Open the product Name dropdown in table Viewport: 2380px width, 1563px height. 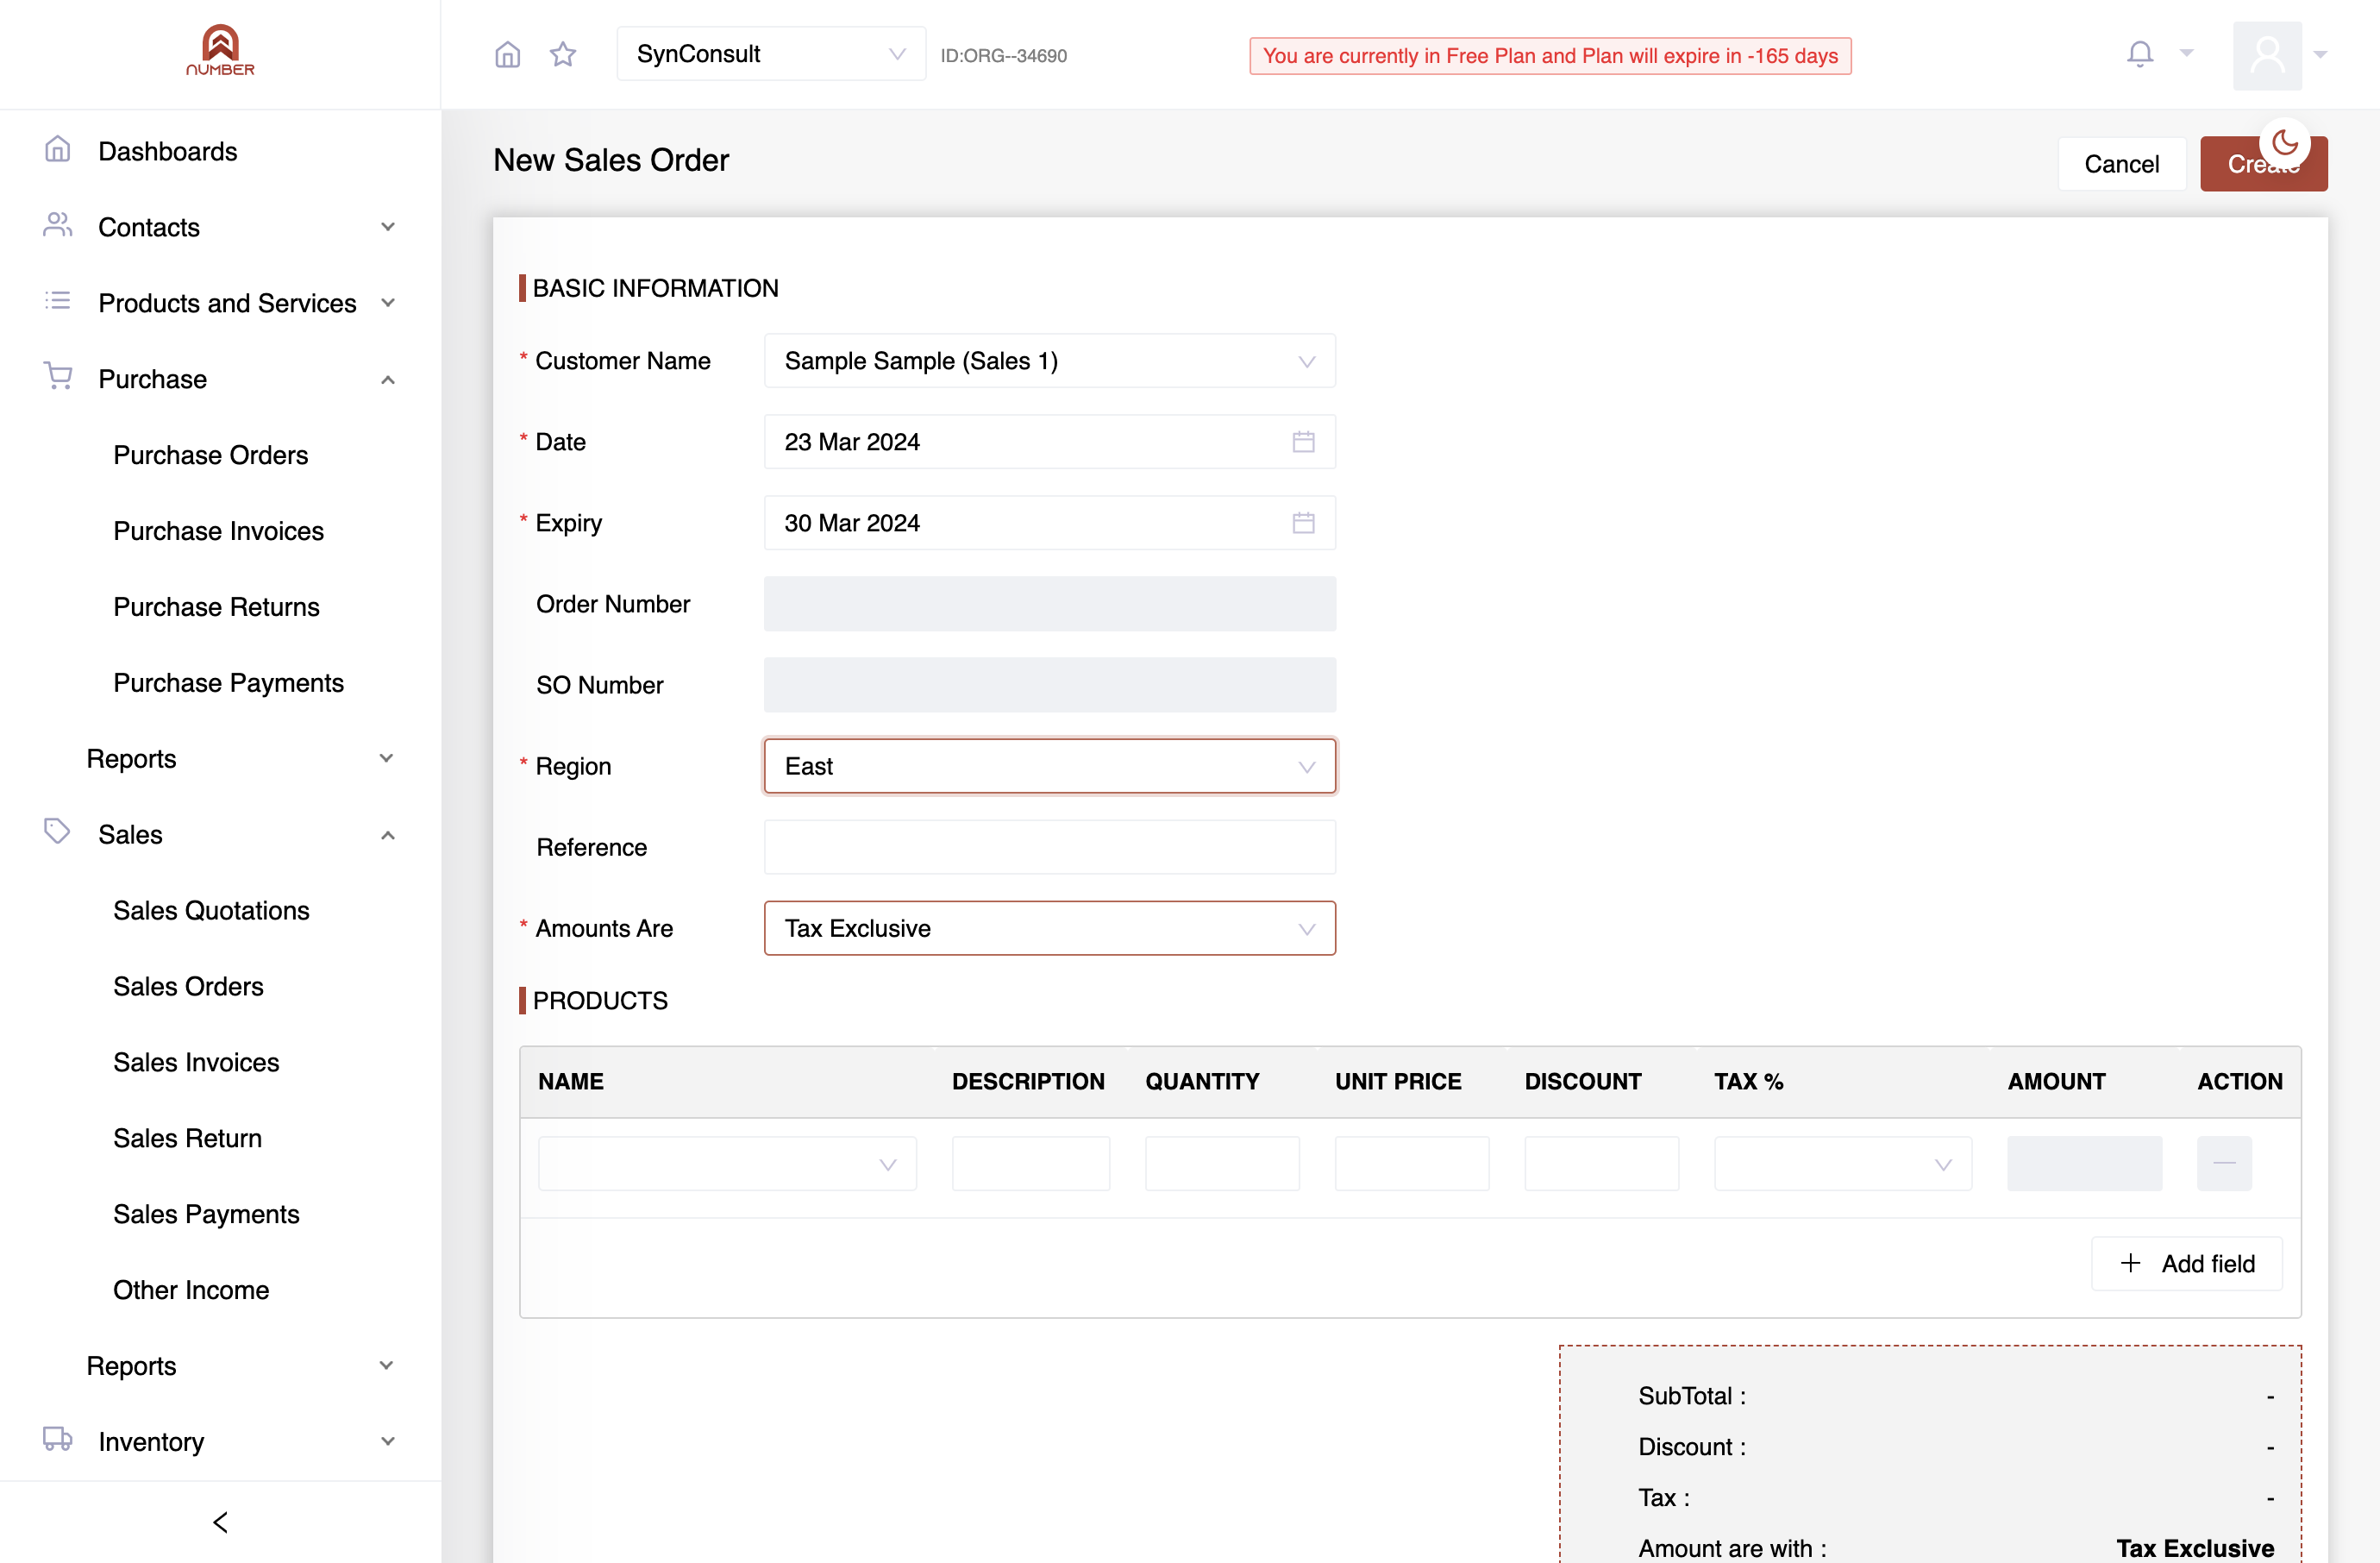click(727, 1163)
